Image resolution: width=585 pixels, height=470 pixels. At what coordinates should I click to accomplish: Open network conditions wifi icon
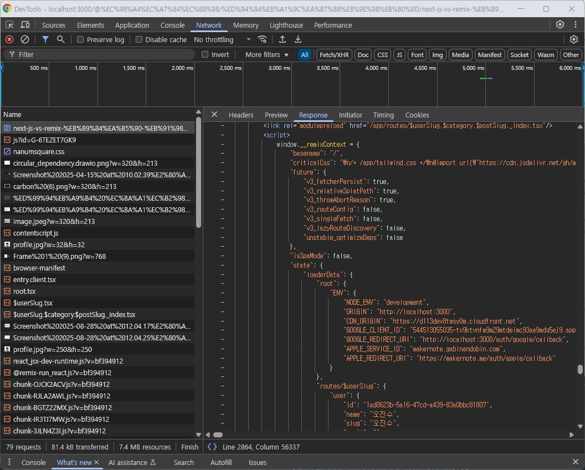pyautogui.click(x=263, y=39)
